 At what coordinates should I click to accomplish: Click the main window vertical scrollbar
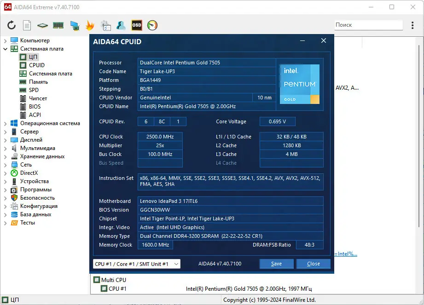click(x=419, y=135)
